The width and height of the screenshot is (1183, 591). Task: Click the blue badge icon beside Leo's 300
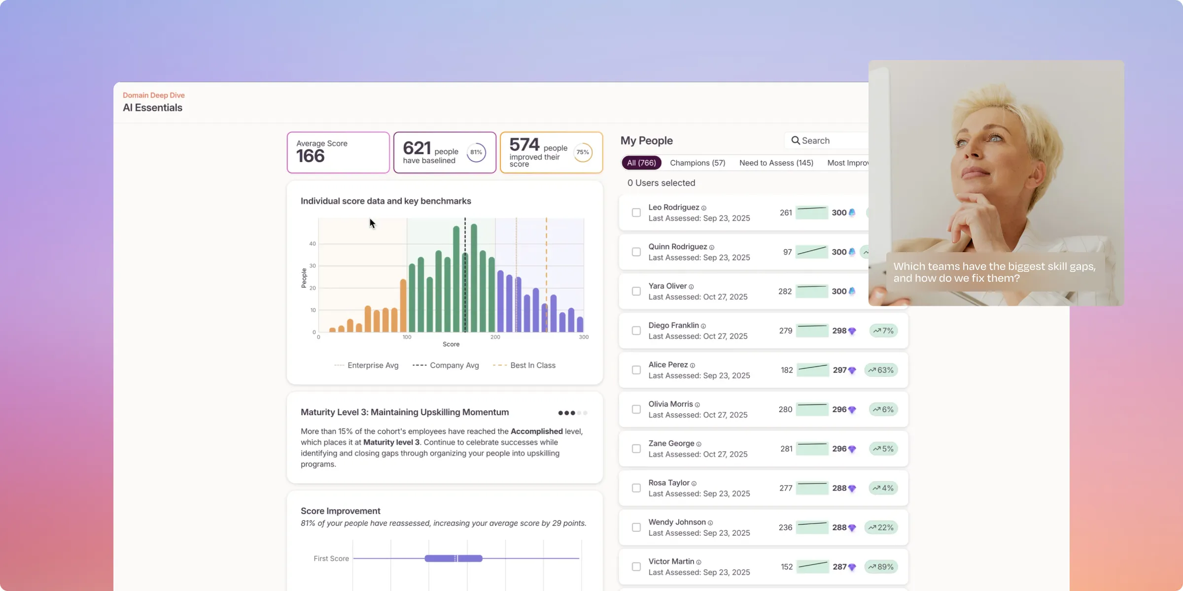(x=852, y=213)
